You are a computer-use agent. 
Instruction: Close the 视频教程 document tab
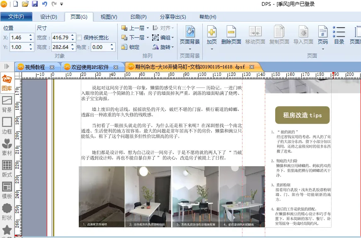[x=52, y=67]
